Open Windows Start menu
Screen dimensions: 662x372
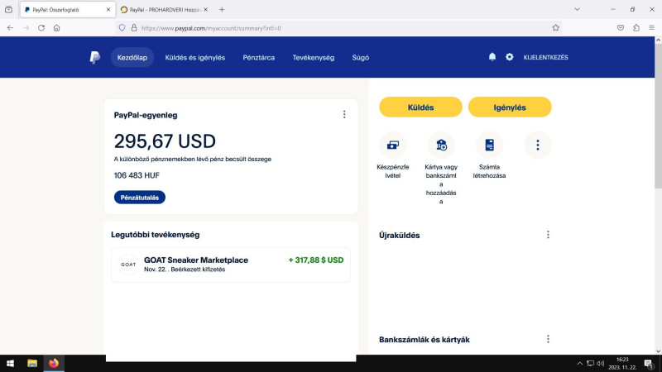pyautogui.click(x=10, y=363)
